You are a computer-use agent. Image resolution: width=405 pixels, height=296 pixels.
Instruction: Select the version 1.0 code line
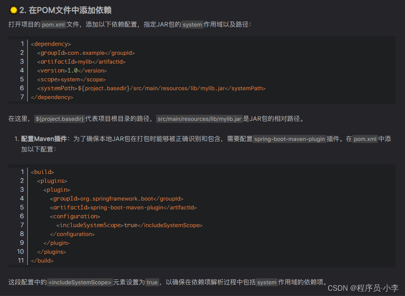pos(72,70)
